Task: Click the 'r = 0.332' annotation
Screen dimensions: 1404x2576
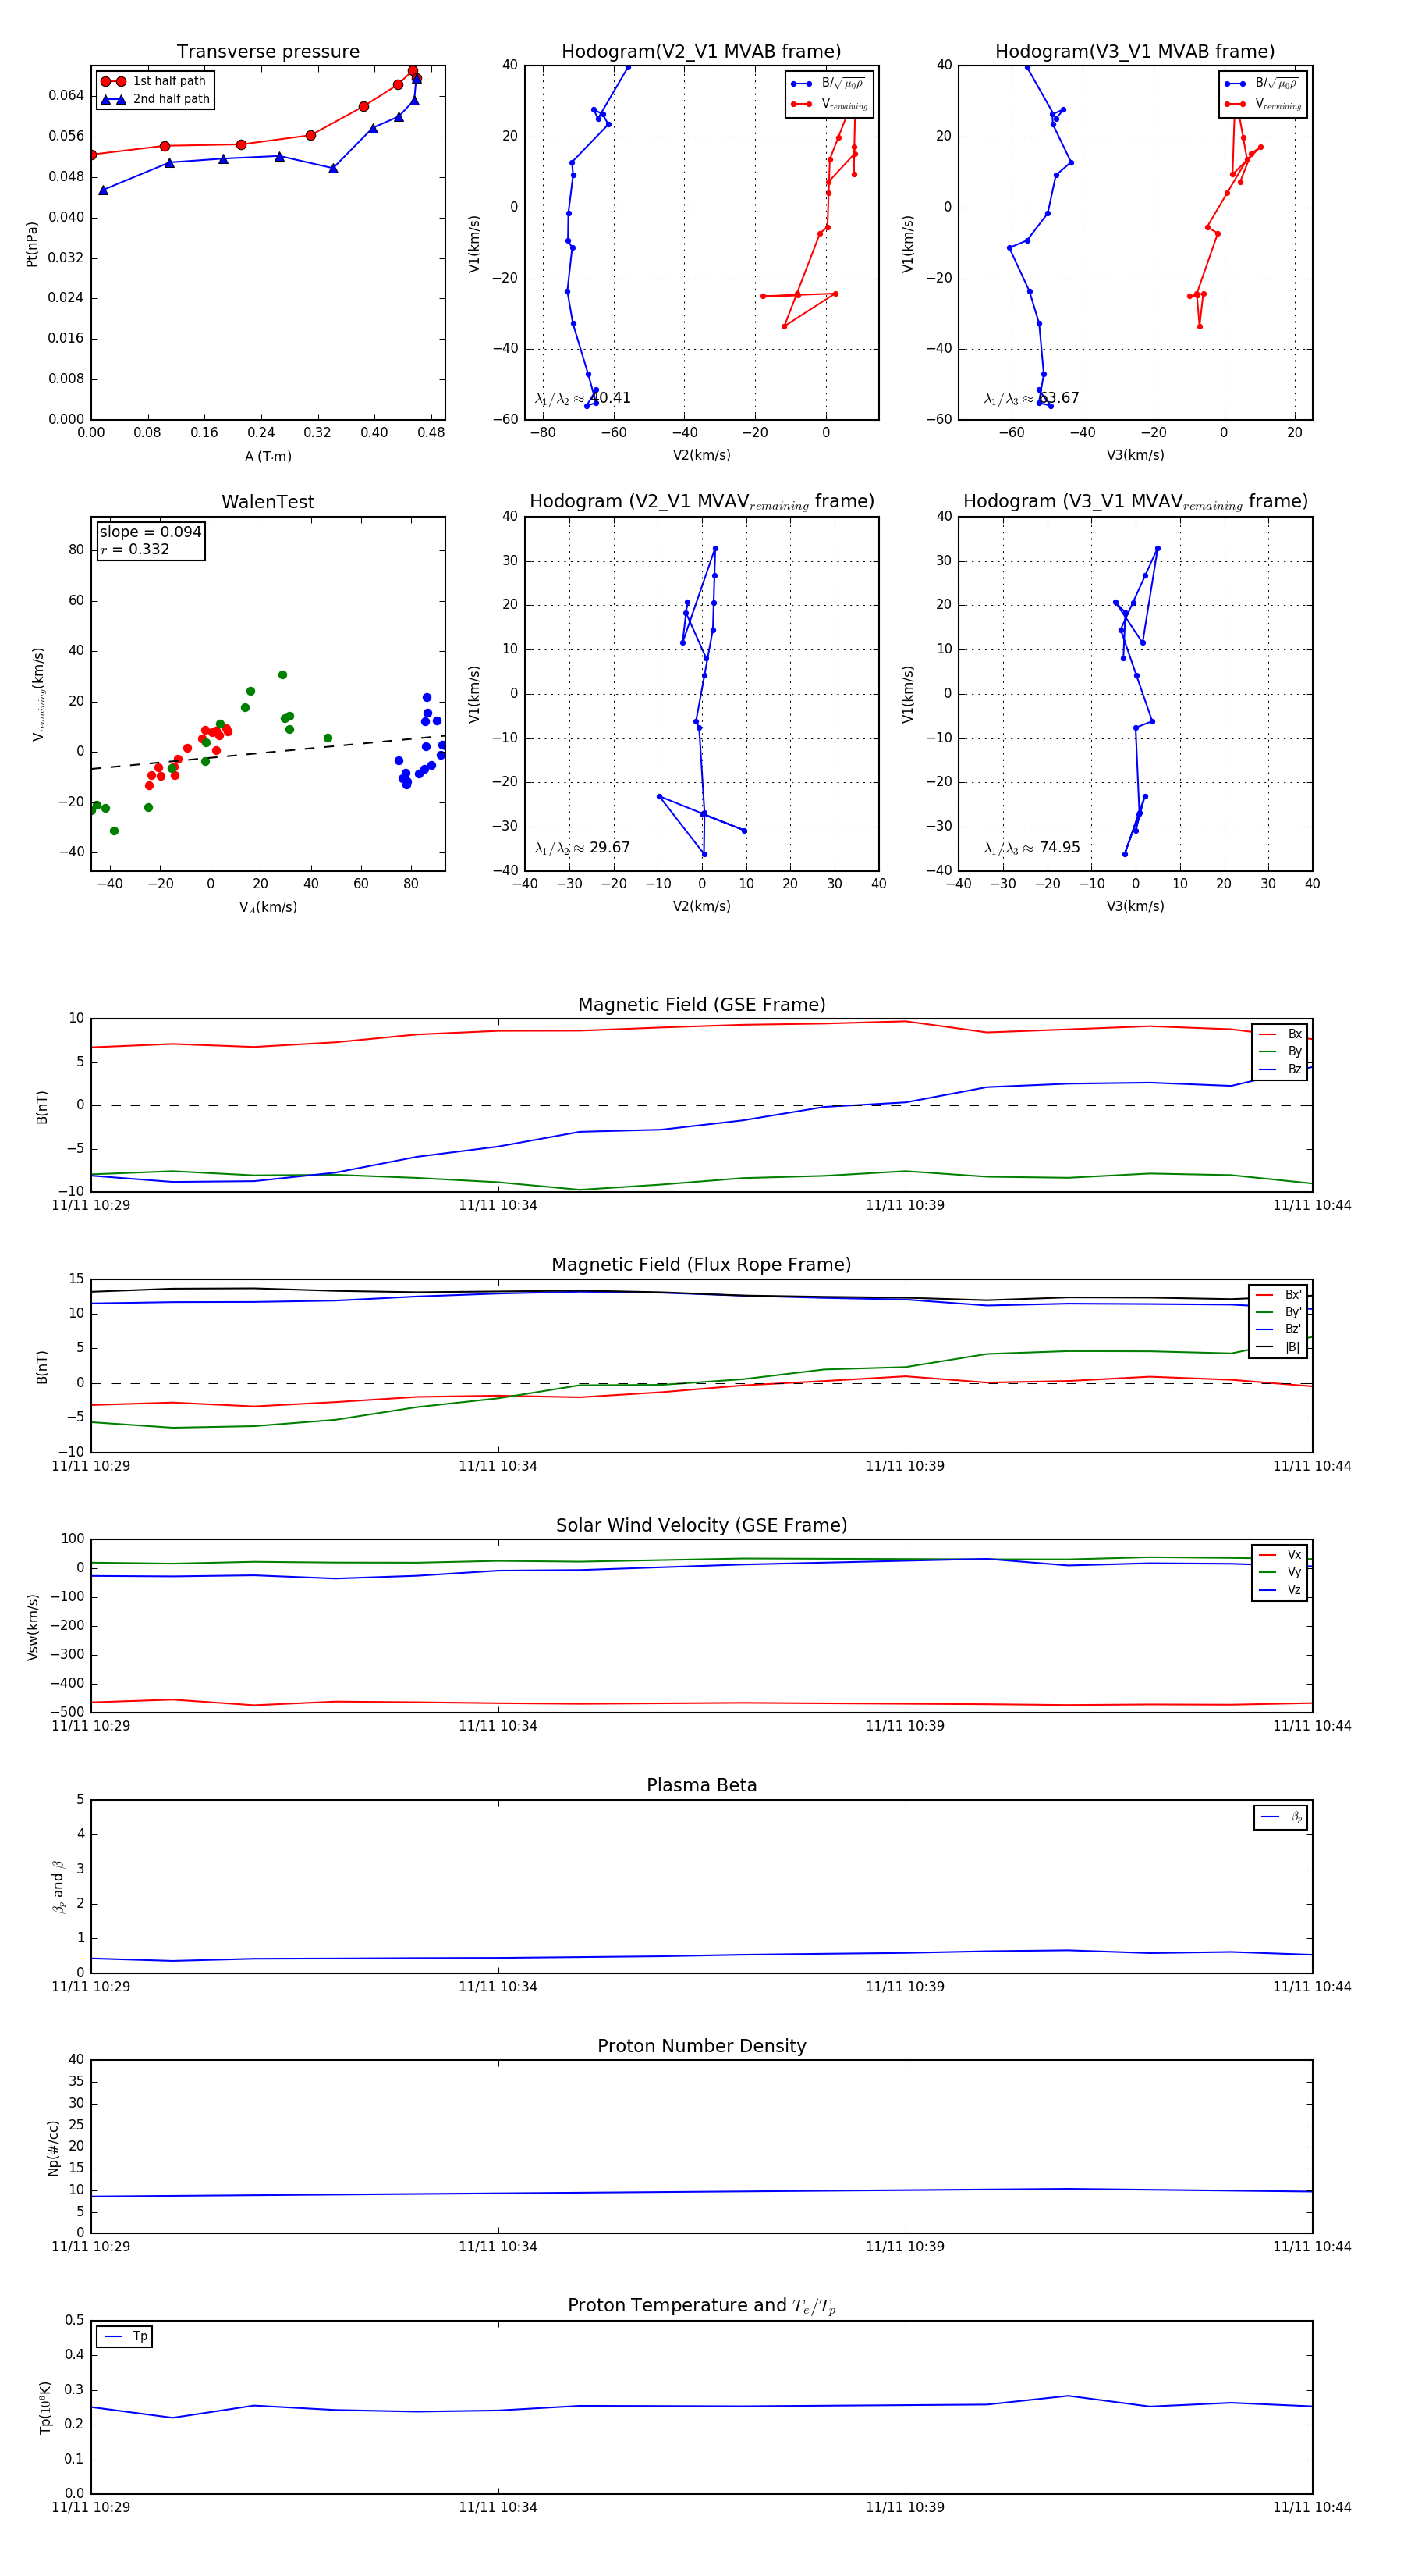Action: coord(135,549)
